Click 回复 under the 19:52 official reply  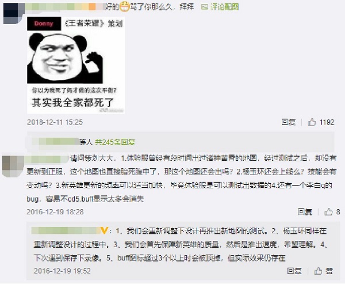pyautogui.click(x=294, y=271)
